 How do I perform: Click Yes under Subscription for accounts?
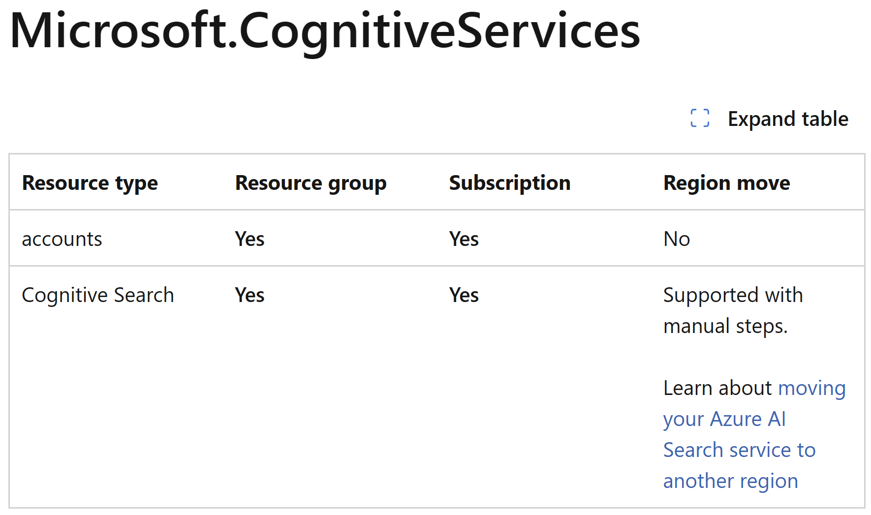pyautogui.click(x=464, y=239)
